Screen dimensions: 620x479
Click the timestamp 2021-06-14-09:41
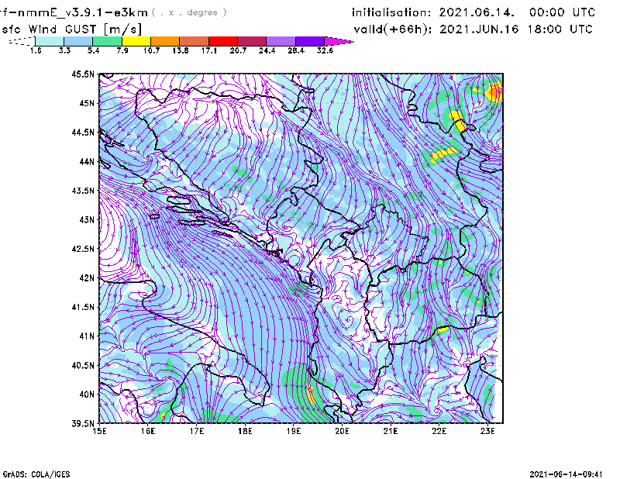(x=566, y=474)
